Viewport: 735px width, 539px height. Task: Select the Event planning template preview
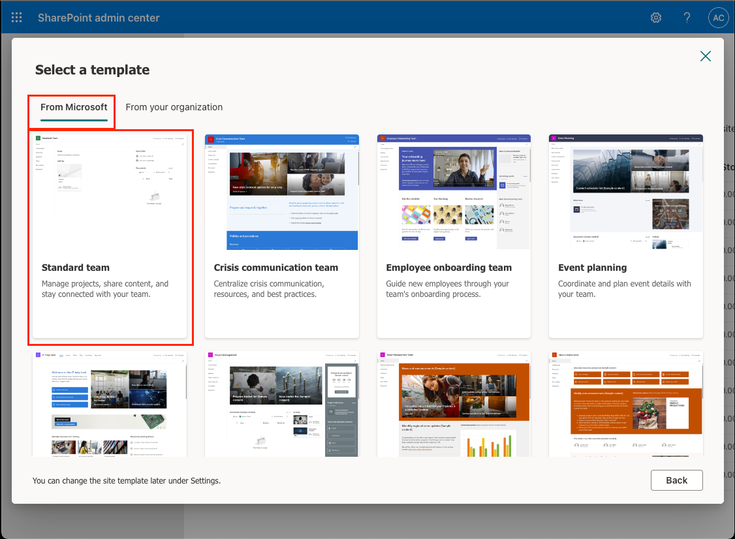626,192
